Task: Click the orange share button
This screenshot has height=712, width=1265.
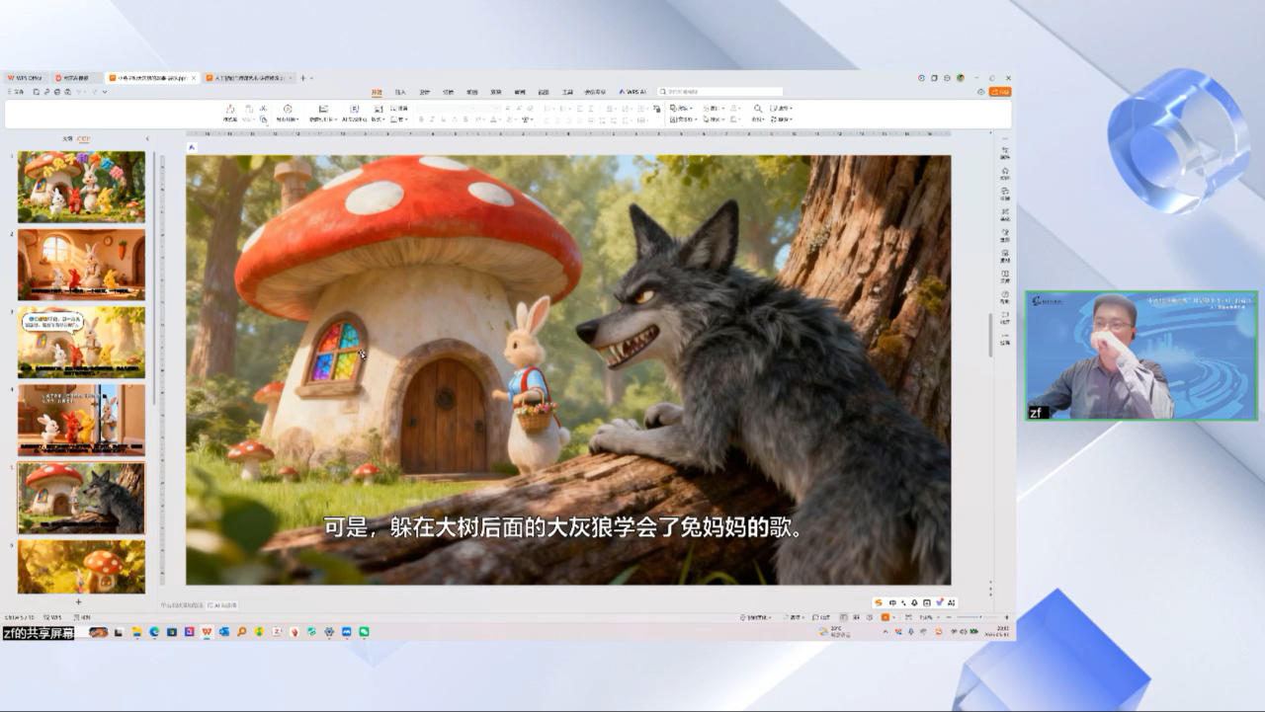Action: tap(999, 92)
